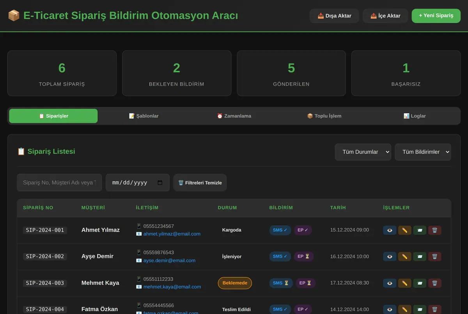The width and height of the screenshot is (468, 314).
Task: Click the Kargoda status for Ahmet Yılmaz
Action: click(232, 230)
